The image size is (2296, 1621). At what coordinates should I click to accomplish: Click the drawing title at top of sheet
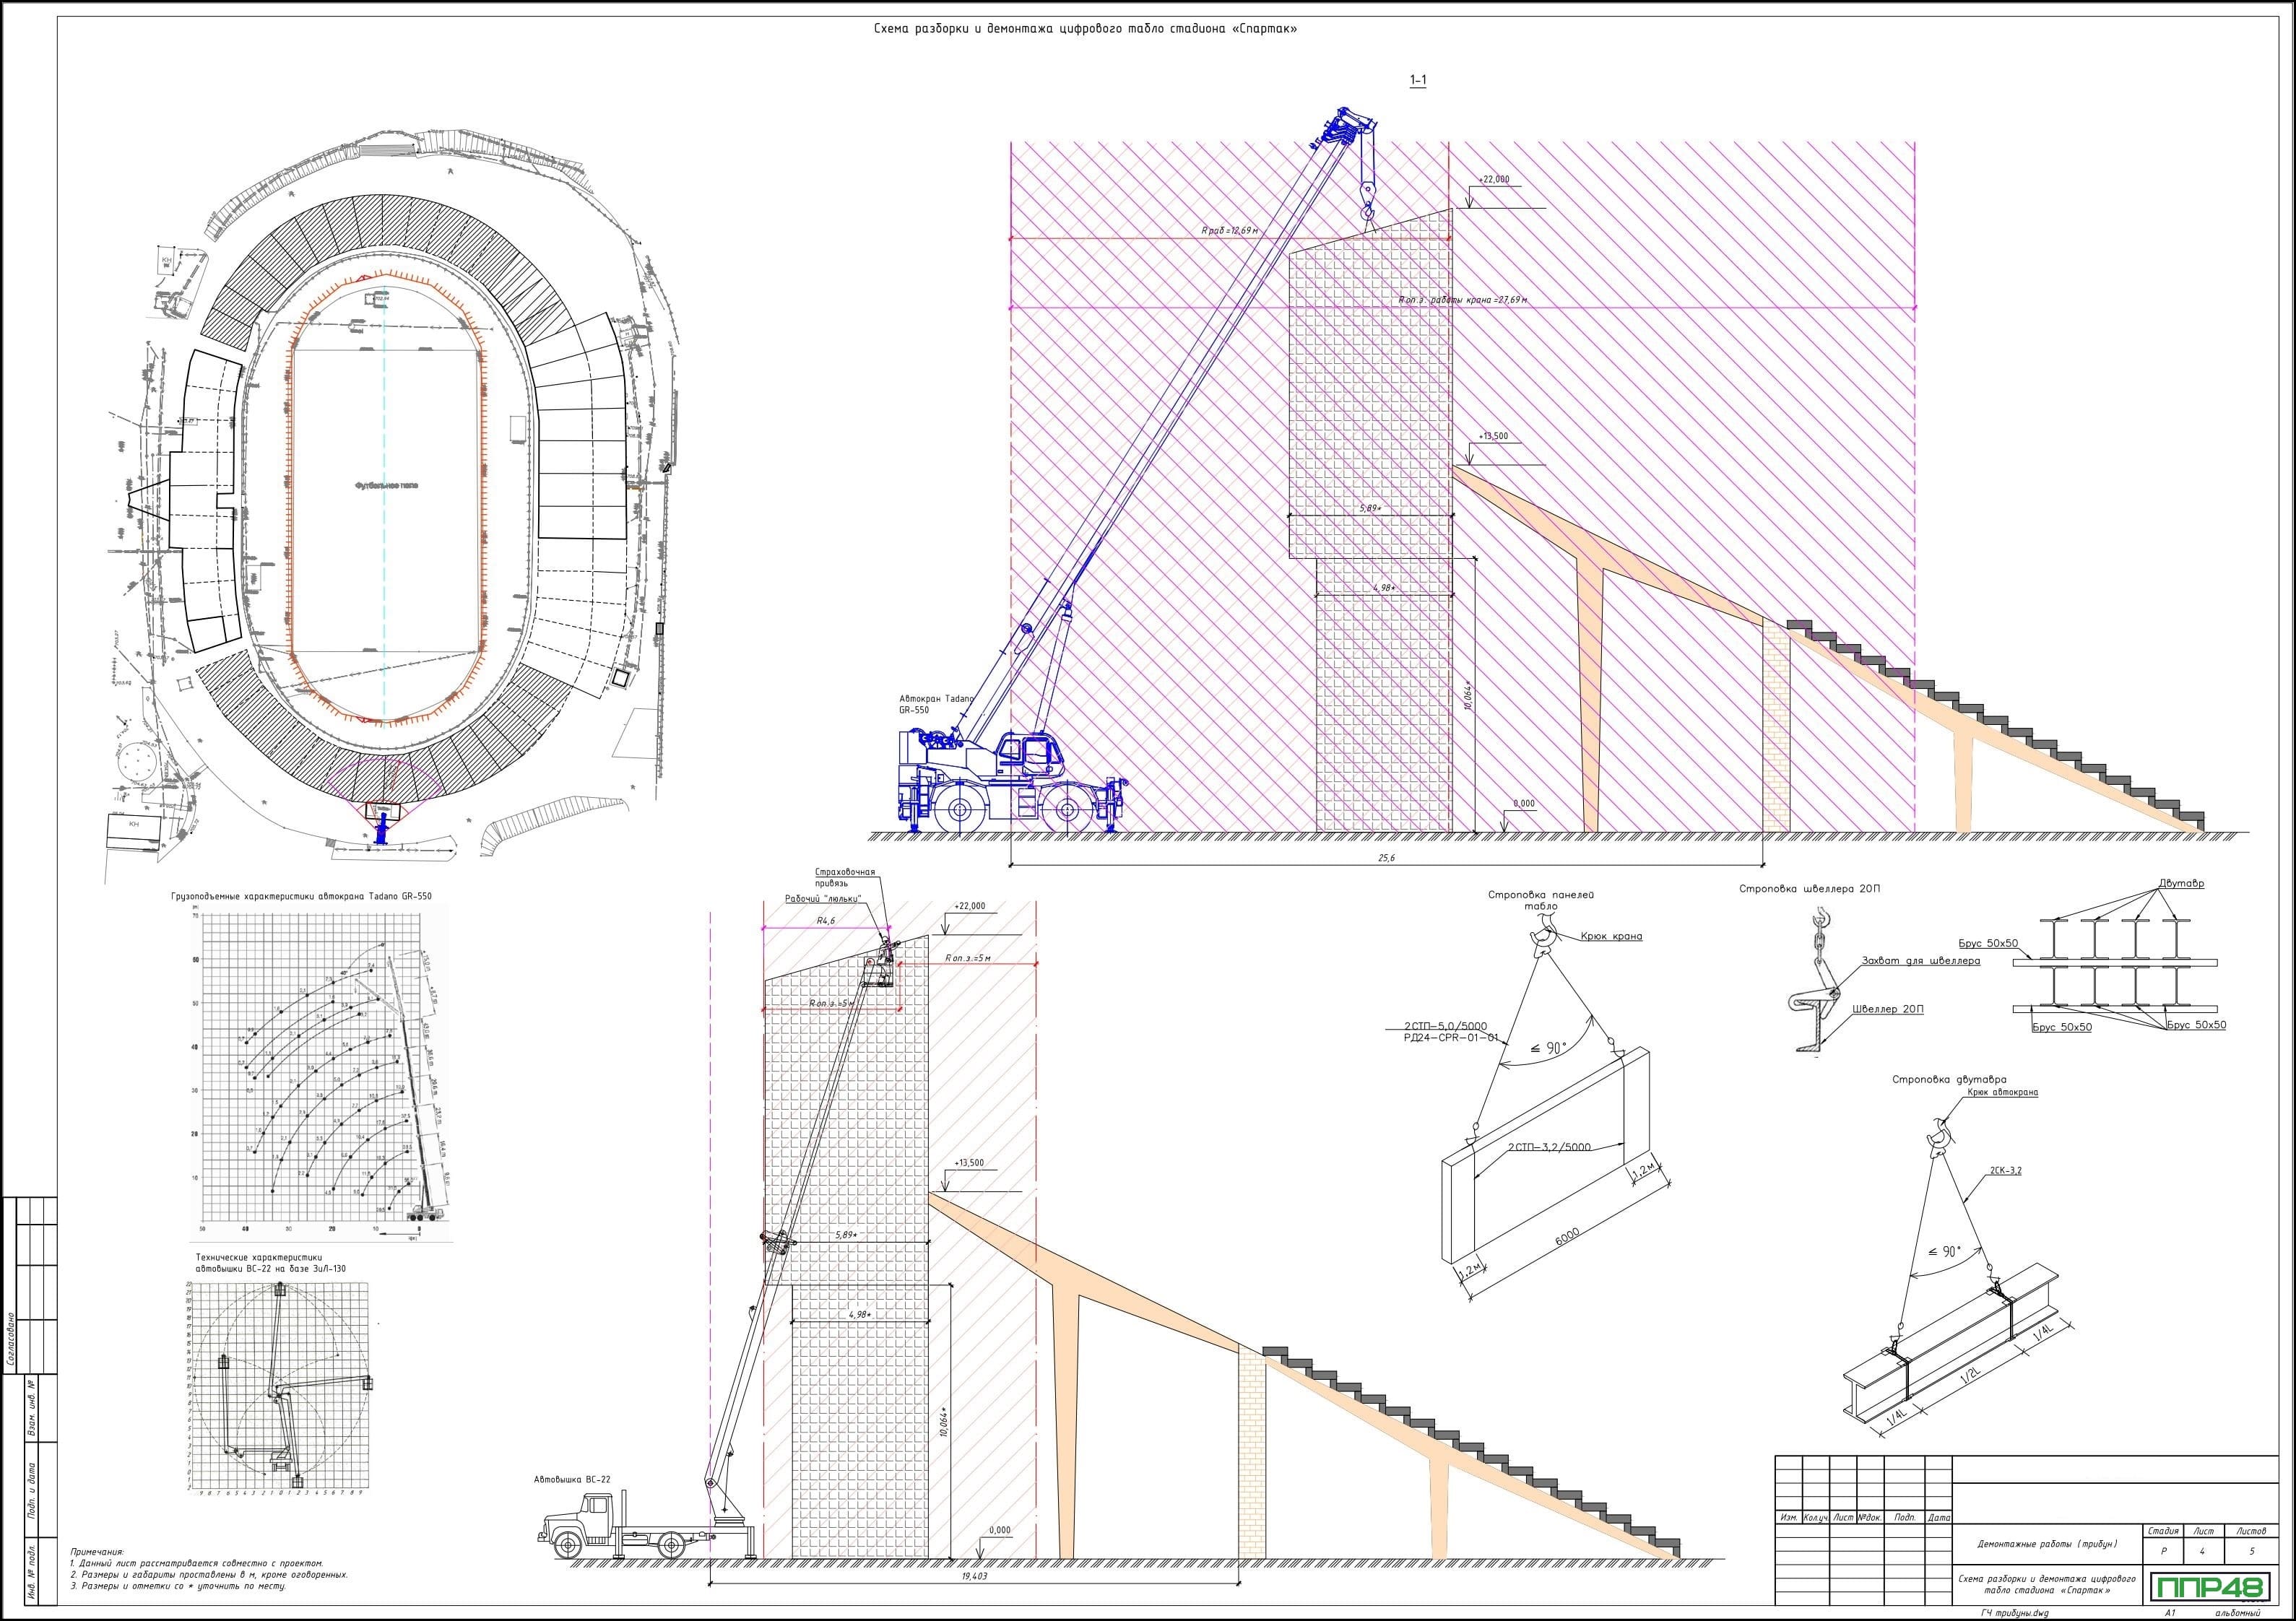pyautogui.click(x=1085, y=29)
